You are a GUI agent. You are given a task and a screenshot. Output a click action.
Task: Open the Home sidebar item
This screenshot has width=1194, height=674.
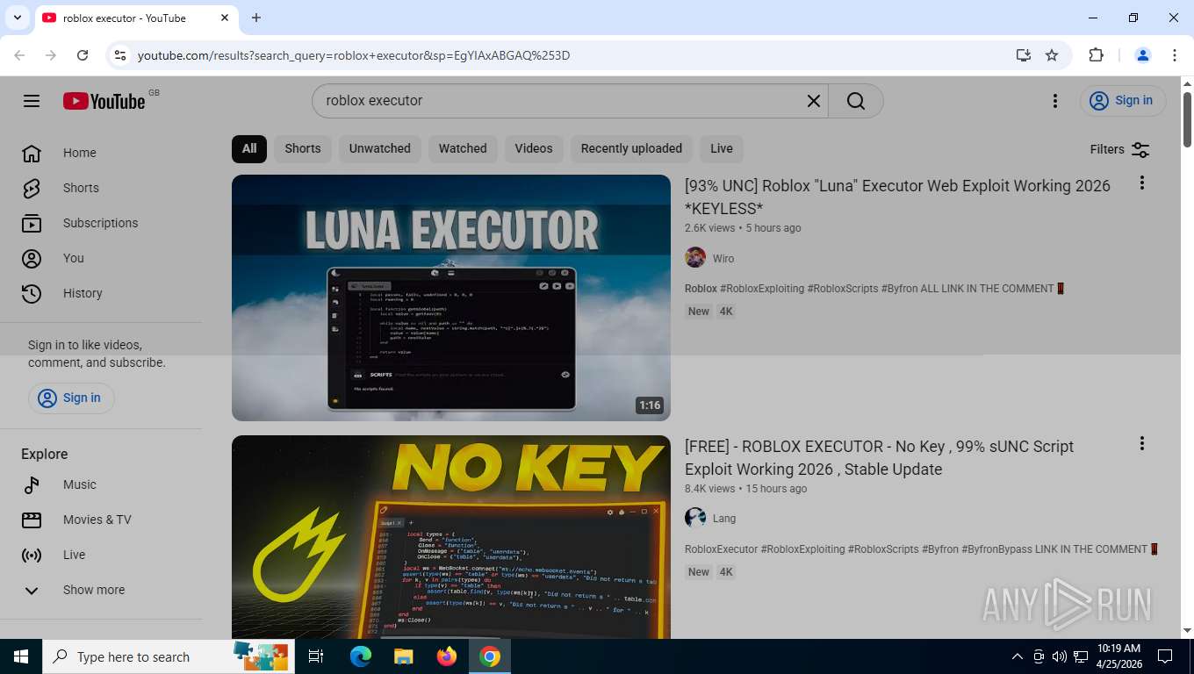coord(101,153)
